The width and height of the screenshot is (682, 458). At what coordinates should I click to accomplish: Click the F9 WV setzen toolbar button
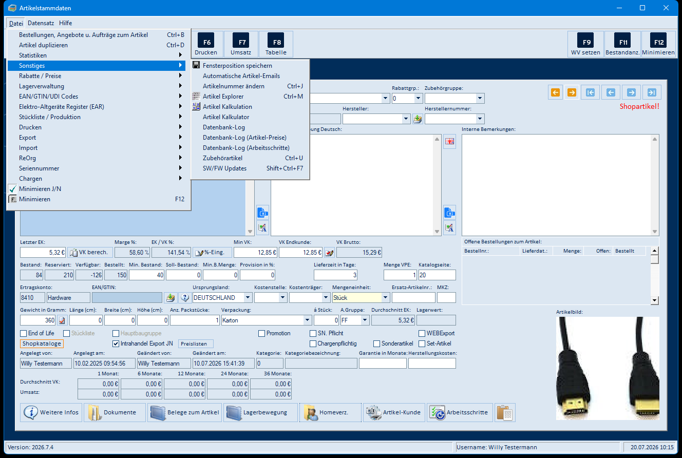coord(585,44)
